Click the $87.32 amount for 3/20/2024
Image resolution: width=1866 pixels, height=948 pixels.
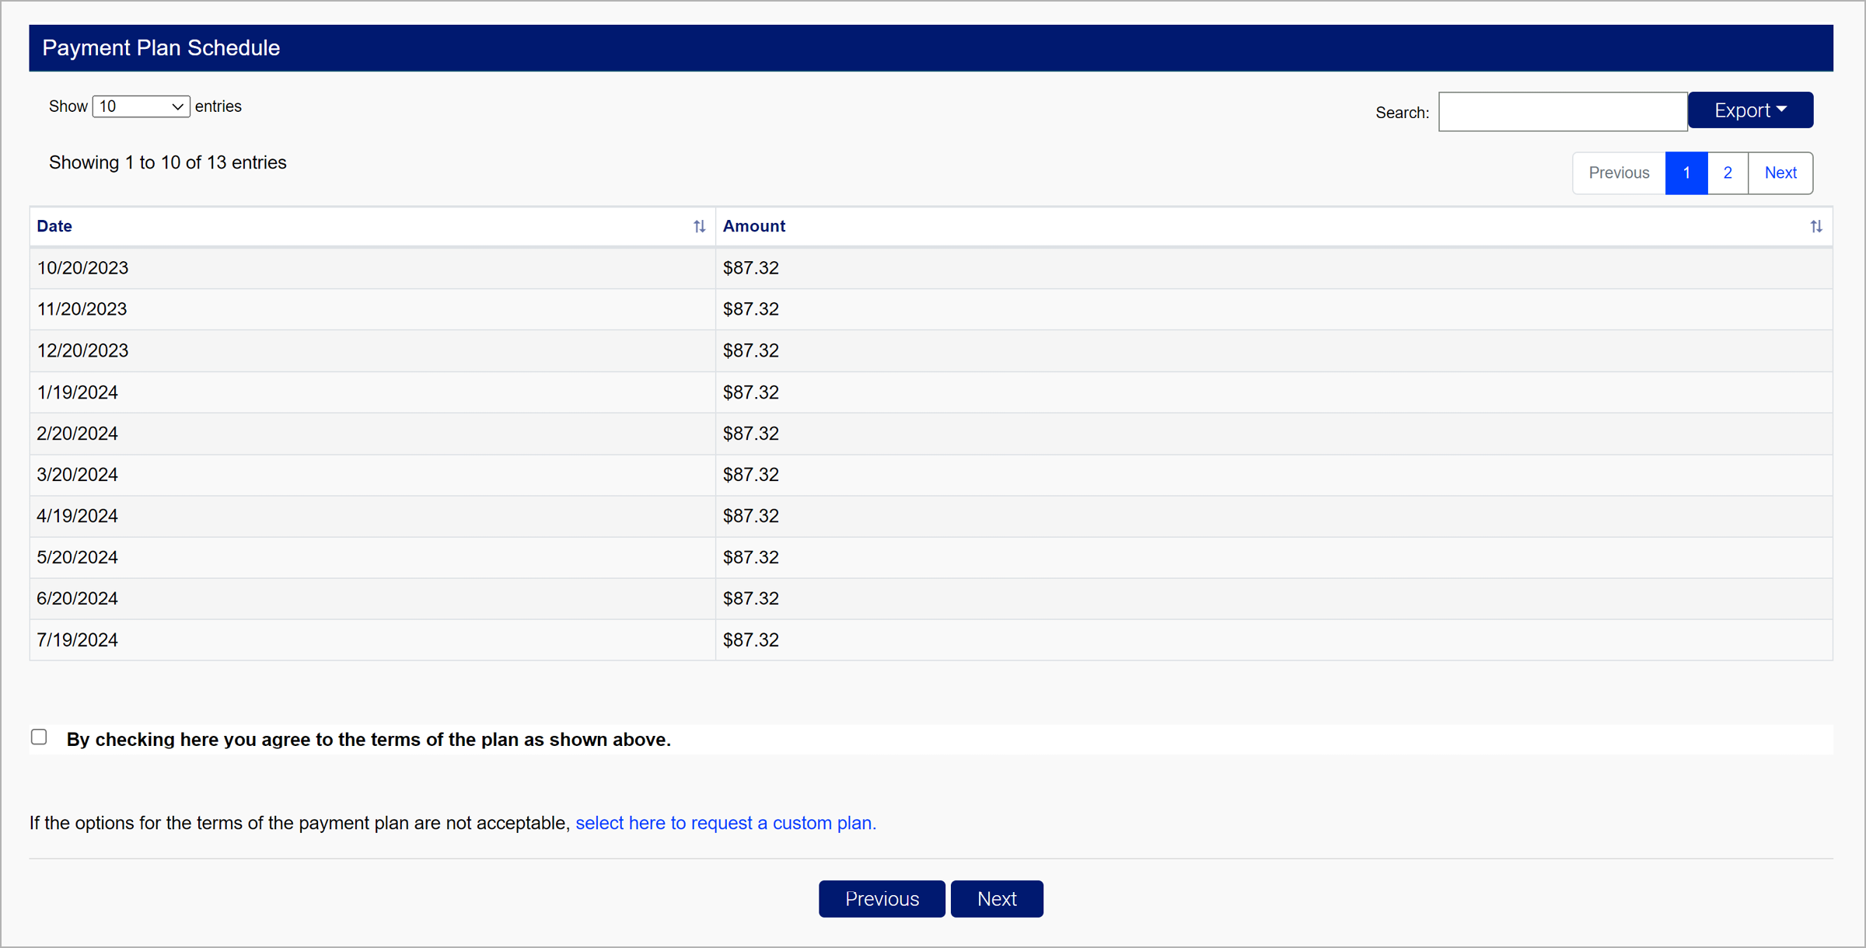coord(750,475)
